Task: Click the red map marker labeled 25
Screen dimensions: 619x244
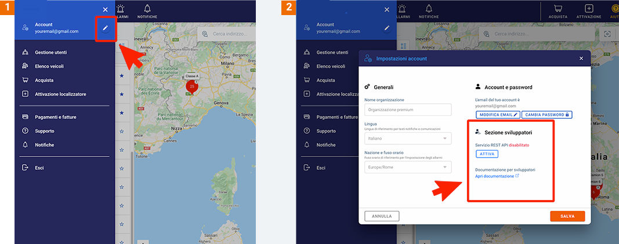Action: 191,87
